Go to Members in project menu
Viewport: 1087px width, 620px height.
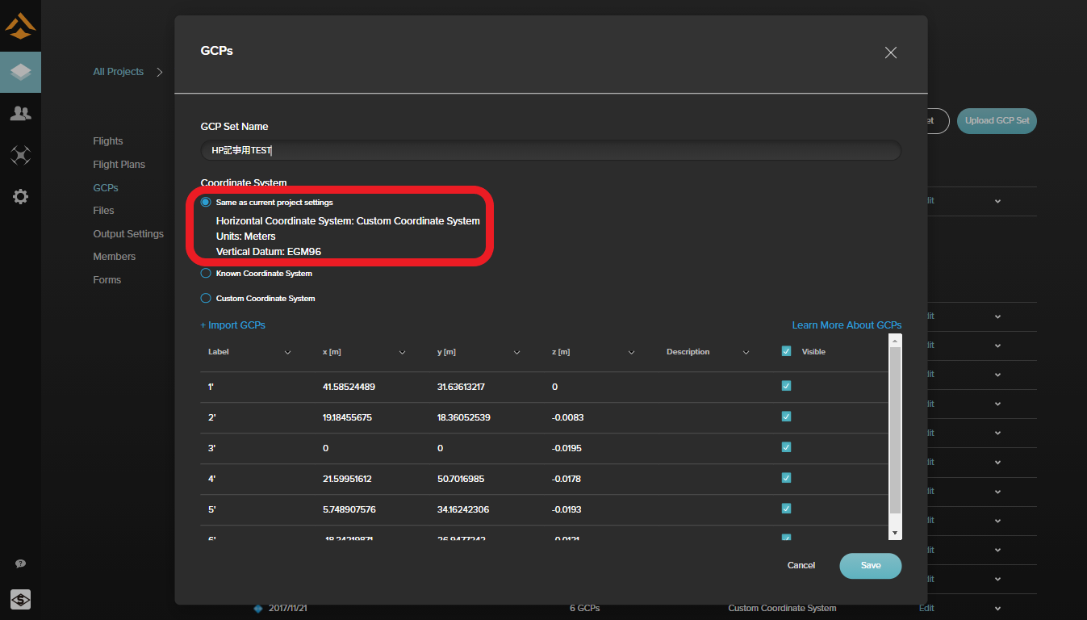pyautogui.click(x=115, y=257)
